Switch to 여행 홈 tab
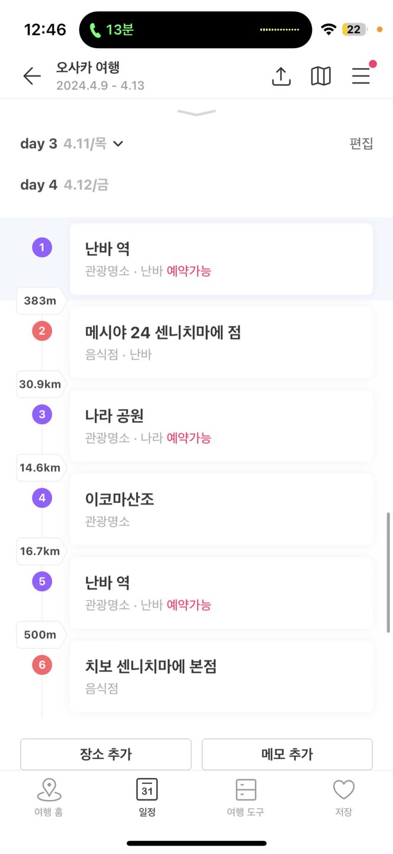Viewport: 393px width, 854px height. 49,798
